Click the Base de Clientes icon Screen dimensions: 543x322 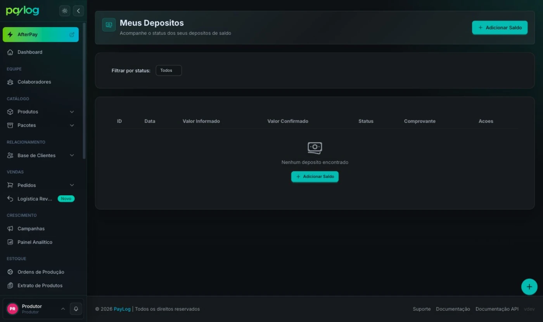10,155
